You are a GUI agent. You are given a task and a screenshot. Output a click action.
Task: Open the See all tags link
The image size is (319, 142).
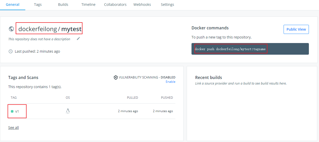tap(13, 128)
